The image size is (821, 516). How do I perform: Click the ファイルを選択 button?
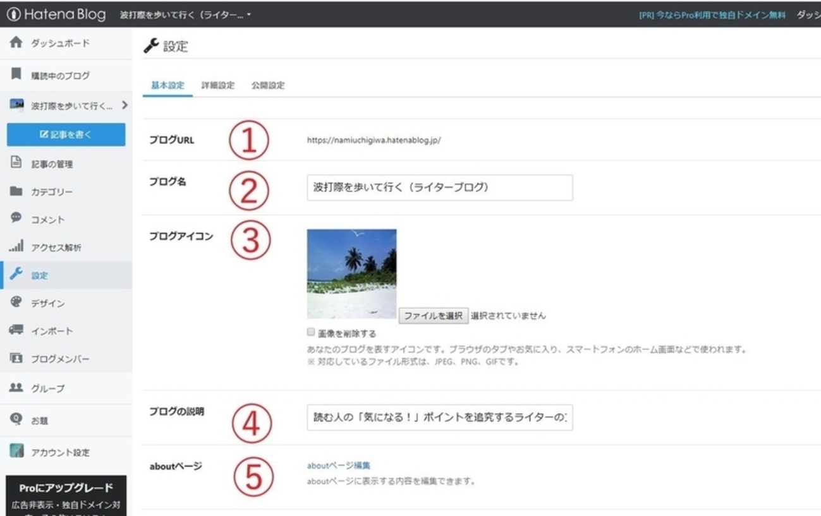[434, 316]
